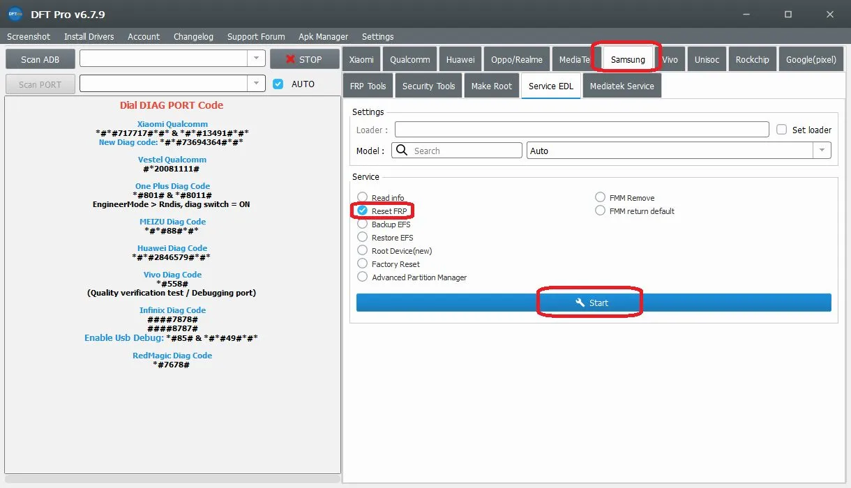Open the Screenshot menu

29,36
